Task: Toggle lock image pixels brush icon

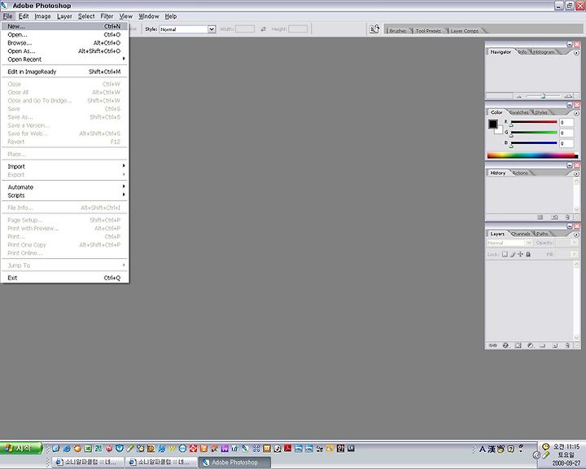Action: pyautogui.click(x=513, y=254)
